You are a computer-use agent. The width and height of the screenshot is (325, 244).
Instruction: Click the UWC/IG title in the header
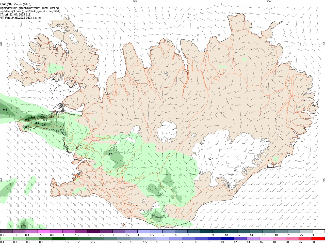pyautogui.click(x=6, y=4)
